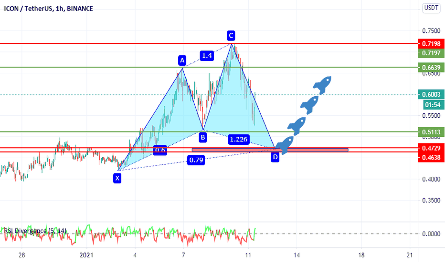Click the third rocket icon from top
Screen dimensions: 445x262
point(297,125)
